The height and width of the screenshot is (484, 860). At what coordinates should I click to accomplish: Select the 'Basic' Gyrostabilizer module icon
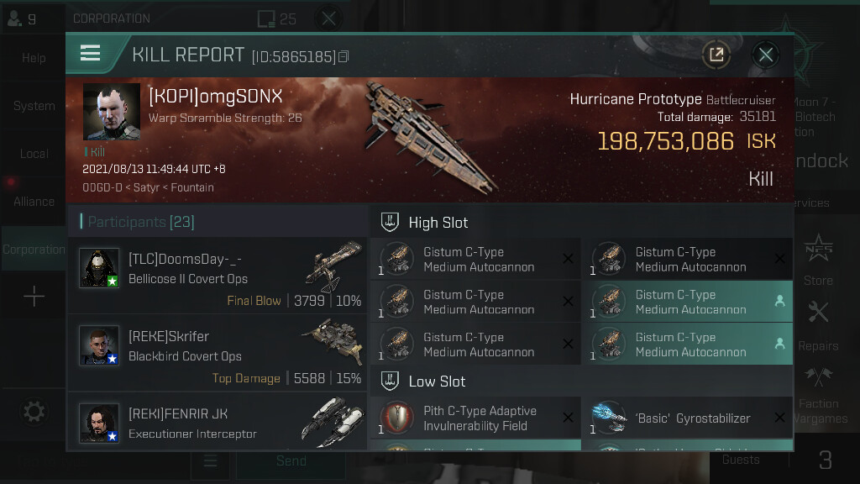(x=609, y=418)
